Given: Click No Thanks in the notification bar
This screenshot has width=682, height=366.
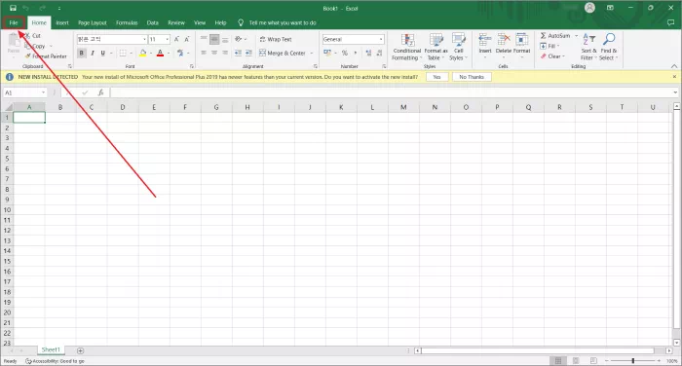Looking at the screenshot, I should coord(472,77).
